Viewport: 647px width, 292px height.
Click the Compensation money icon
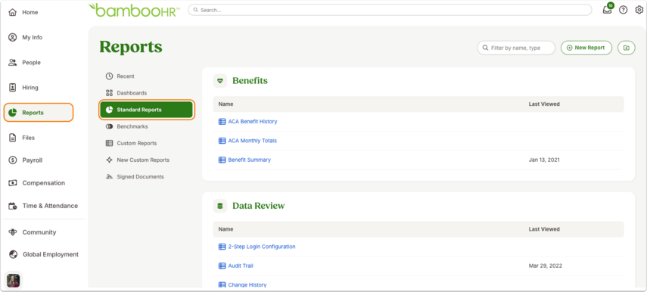tap(12, 183)
